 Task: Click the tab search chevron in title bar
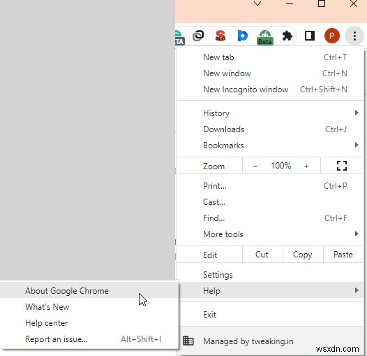[x=257, y=3]
